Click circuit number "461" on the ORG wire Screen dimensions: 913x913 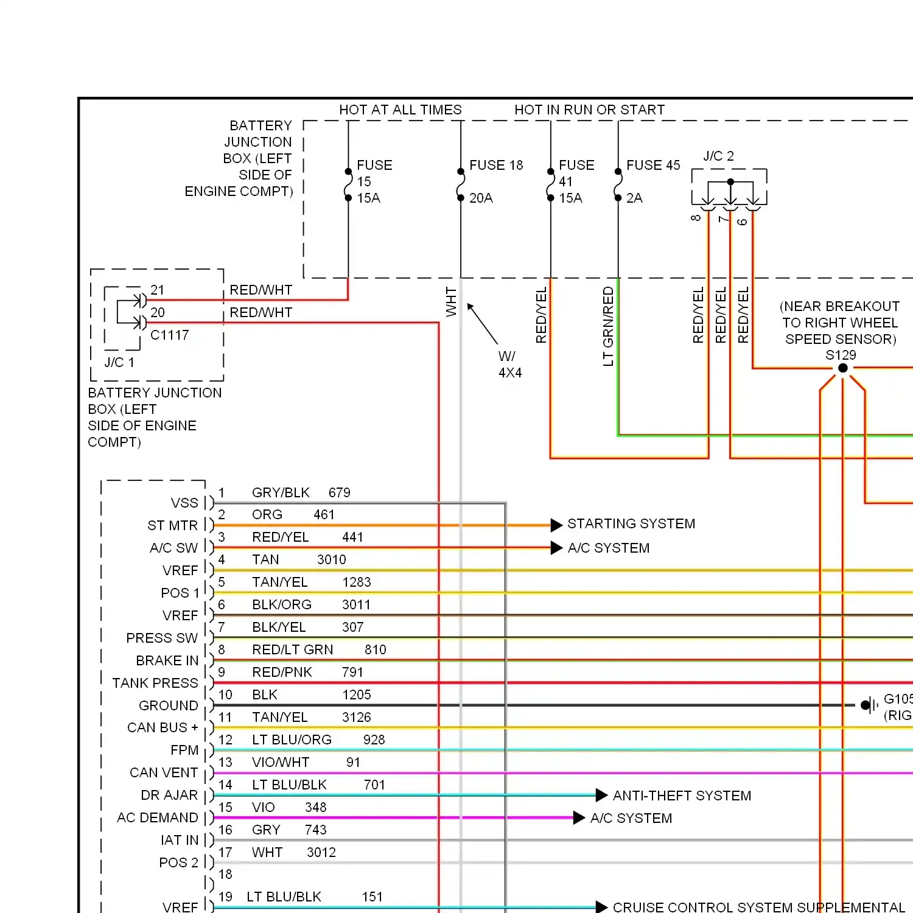tap(324, 515)
